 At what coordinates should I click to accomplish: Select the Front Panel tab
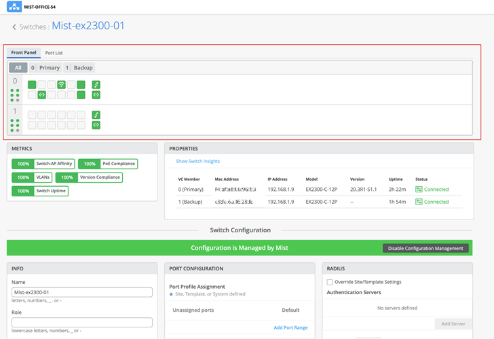pos(24,53)
